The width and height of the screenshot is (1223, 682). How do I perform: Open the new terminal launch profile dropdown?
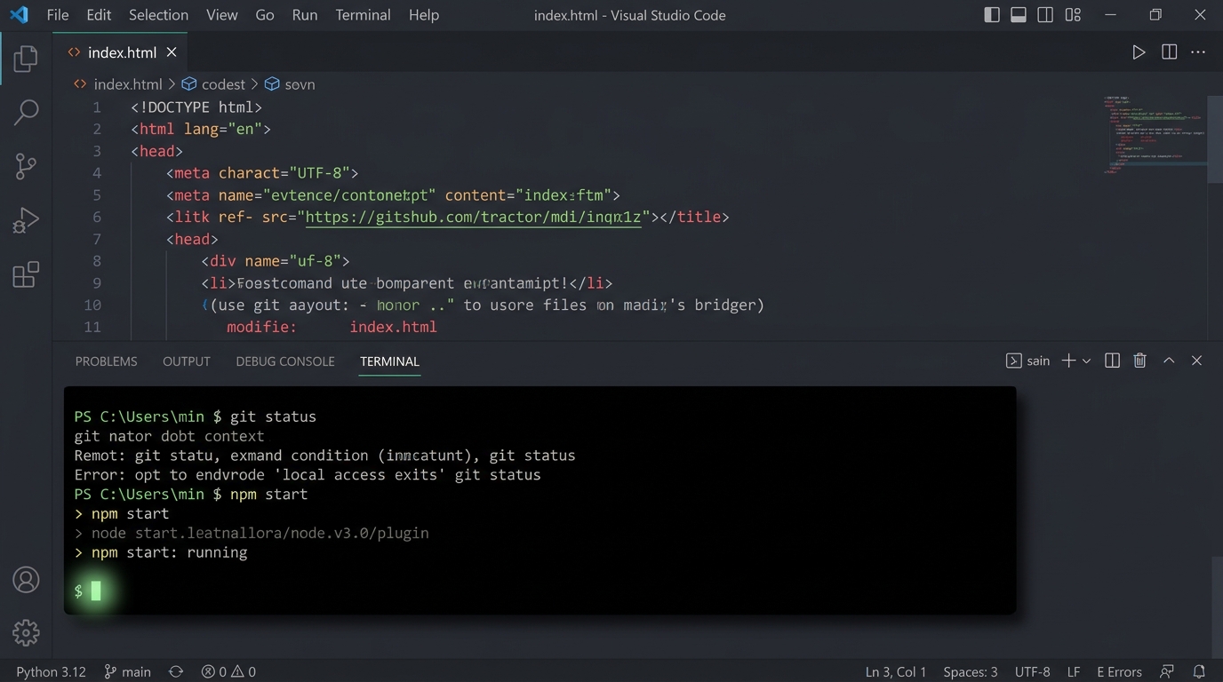click(1086, 361)
